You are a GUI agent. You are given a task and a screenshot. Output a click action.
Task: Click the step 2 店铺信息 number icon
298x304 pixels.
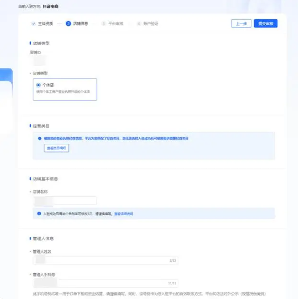tap(68, 24)
